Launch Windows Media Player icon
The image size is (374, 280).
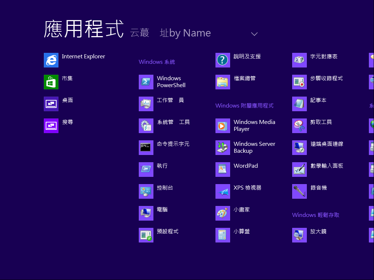pyautogui.click(x=223, y=126)
